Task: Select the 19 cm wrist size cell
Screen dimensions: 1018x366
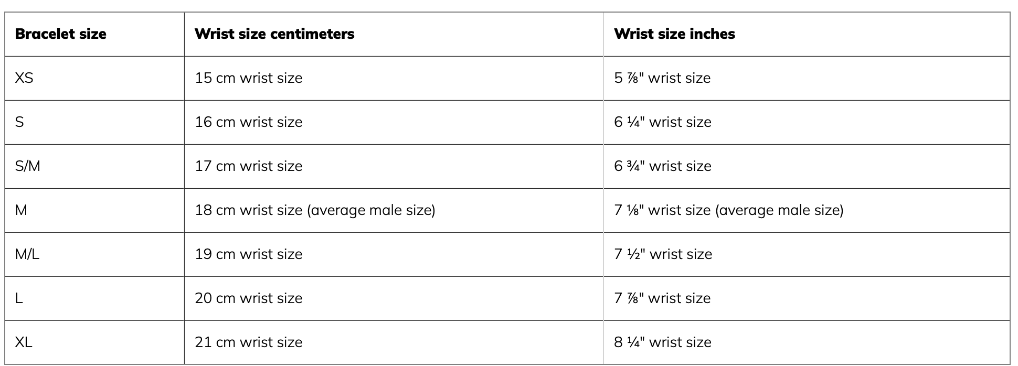Action: (x=249, y=254)
